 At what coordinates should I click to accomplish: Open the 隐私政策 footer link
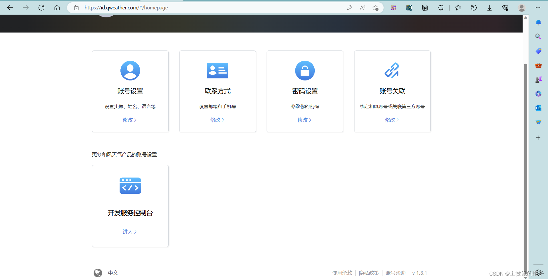tap(369, 273)
